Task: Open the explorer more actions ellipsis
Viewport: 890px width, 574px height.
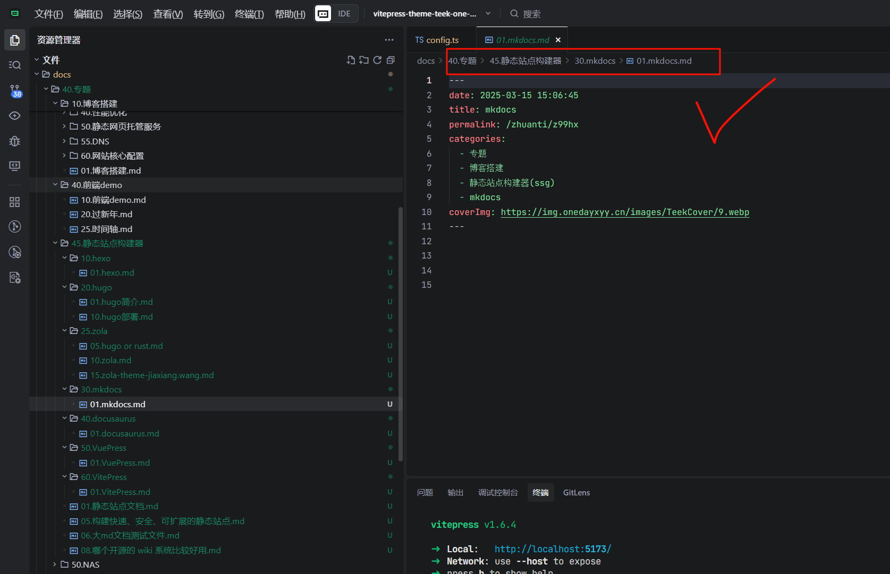Action: tap(389, 40)
